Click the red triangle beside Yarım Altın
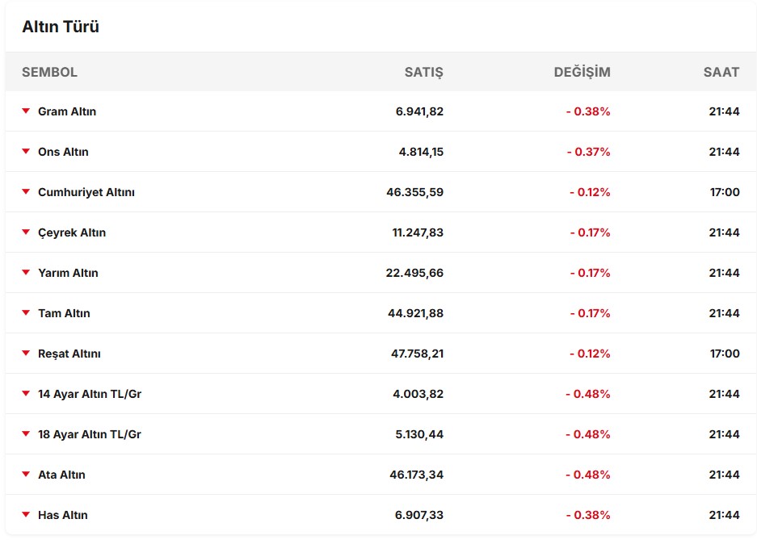This screenshot has width=757, height=540. 26,273
